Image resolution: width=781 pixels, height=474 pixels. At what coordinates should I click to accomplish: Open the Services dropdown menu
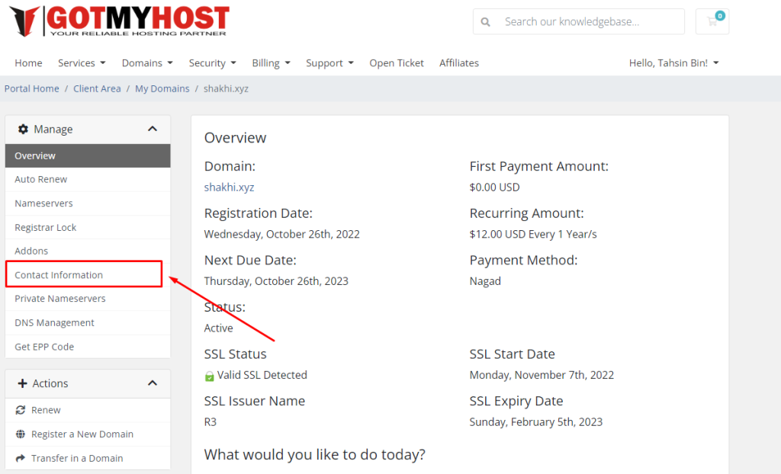pyautogui.click(x=82, y=63)
